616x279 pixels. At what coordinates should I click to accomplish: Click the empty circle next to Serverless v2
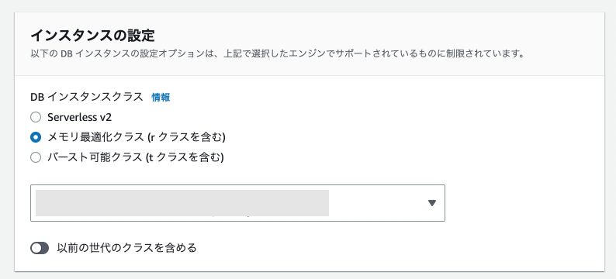click(x=36, y=117)
